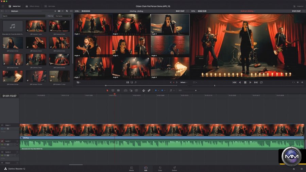Screen dimensions: 306x172
Task: Click the zoom-to-fit icon left of zoom slider
Action: tap(180, 90)
